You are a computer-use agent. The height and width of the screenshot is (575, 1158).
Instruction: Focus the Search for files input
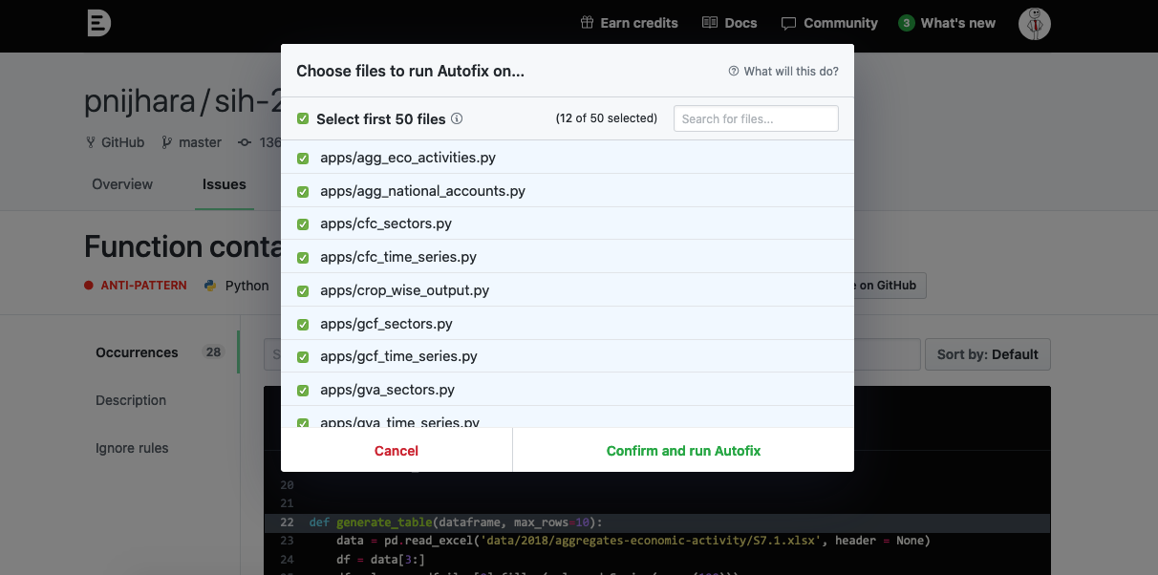755,119
